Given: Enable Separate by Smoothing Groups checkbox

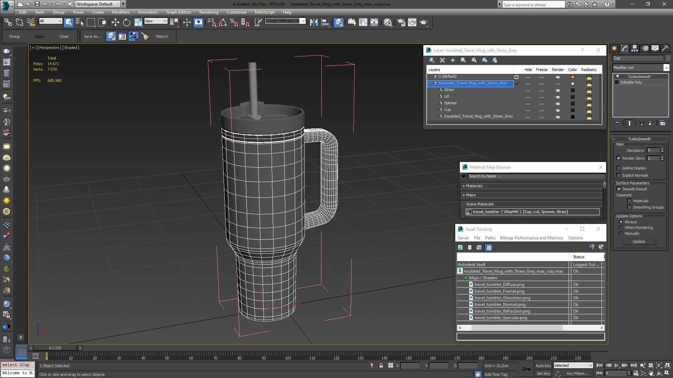Looking at the screenshot, I should (x=629, y=207).
